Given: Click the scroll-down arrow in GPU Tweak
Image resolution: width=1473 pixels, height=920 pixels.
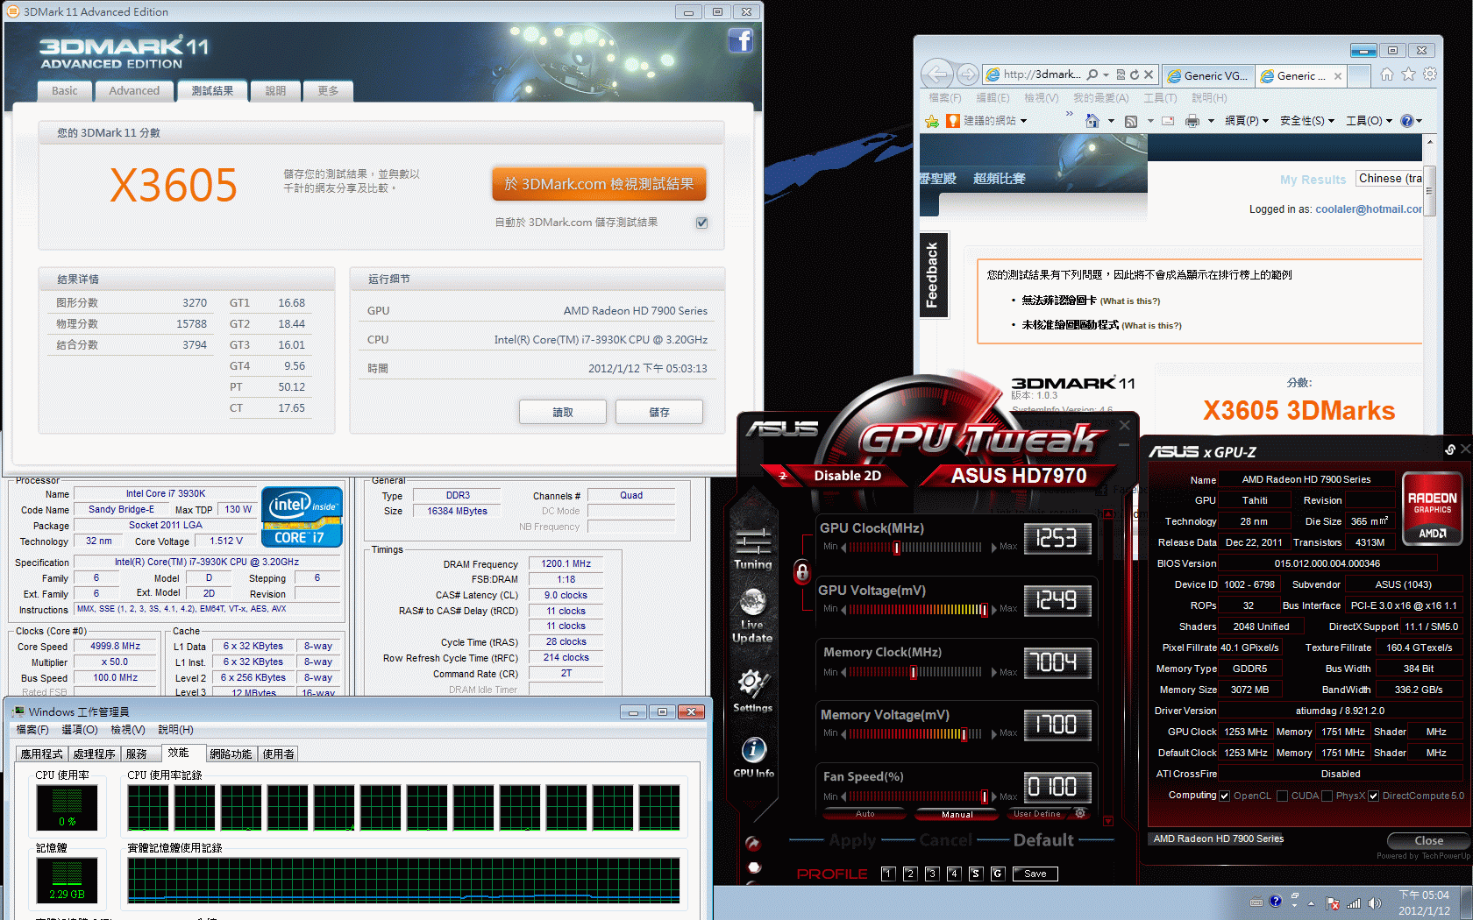Looking at the screenshot, I should (1108, 821).
